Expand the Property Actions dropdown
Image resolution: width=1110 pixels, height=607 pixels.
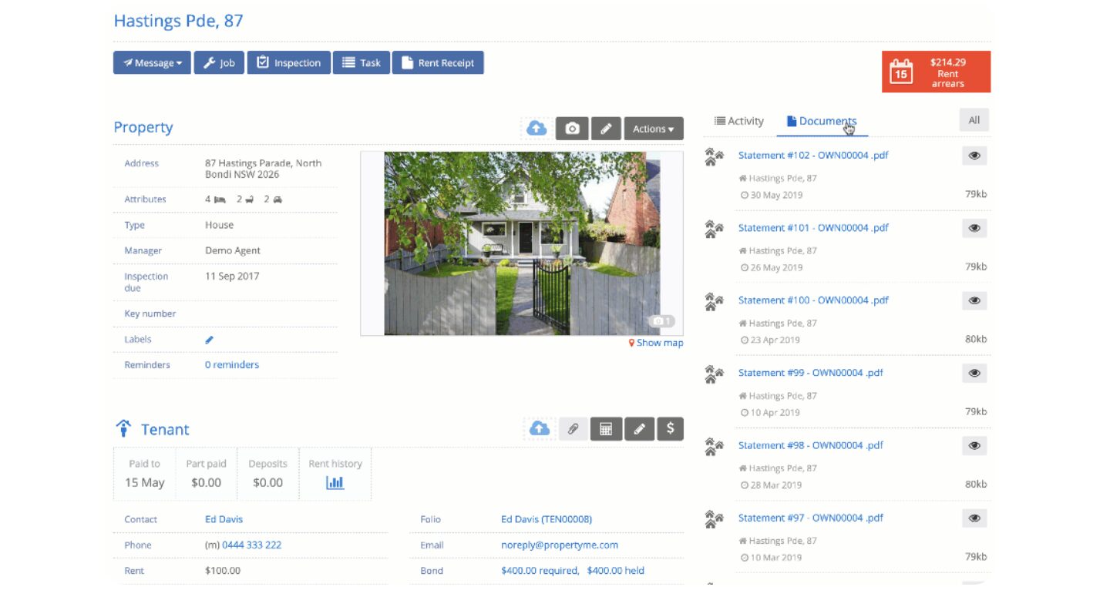click(x=654, y=129)
